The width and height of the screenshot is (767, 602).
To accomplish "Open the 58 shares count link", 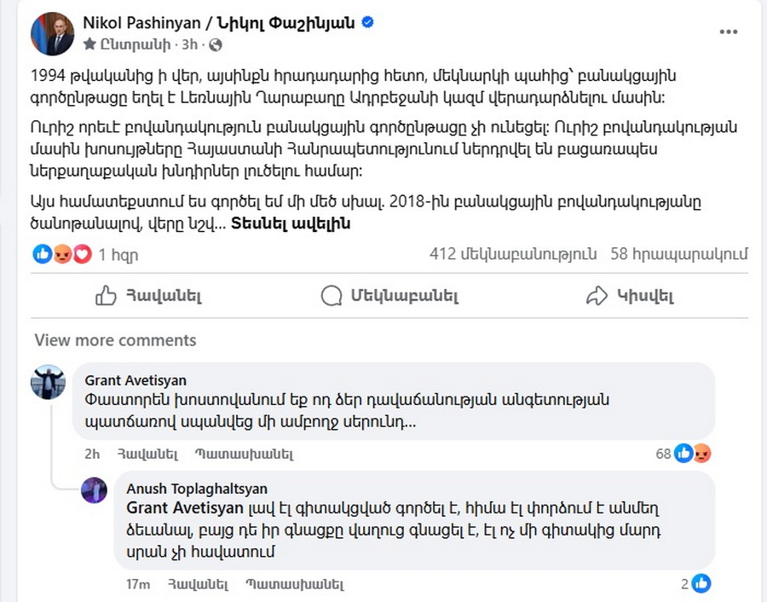I will tap(679, 254).
